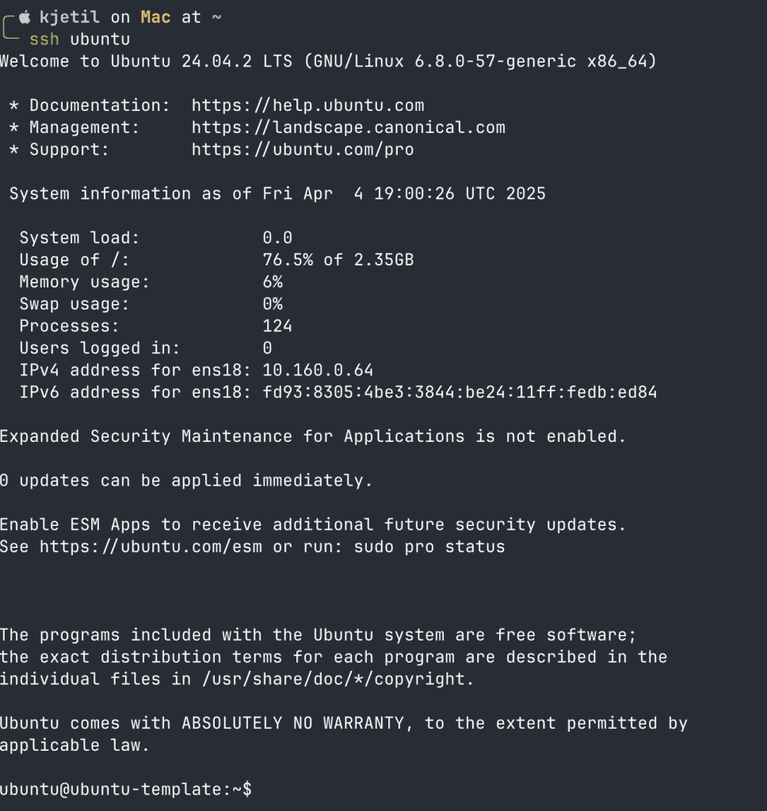767x811 pixels.
Task: Open the ubuntu.com/pro support link
Action: tap(303, 150)
